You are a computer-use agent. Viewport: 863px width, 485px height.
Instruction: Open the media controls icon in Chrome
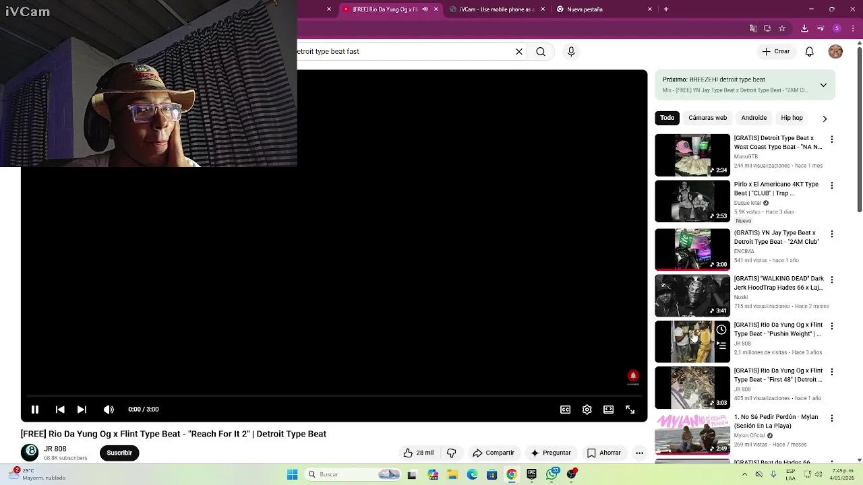(821, 28)
